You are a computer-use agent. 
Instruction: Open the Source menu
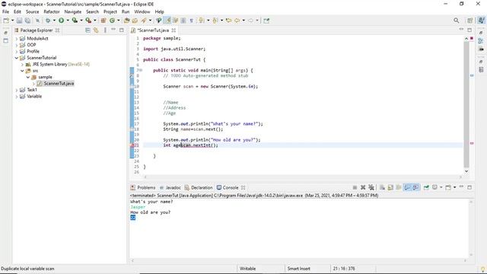coord(32,12)
